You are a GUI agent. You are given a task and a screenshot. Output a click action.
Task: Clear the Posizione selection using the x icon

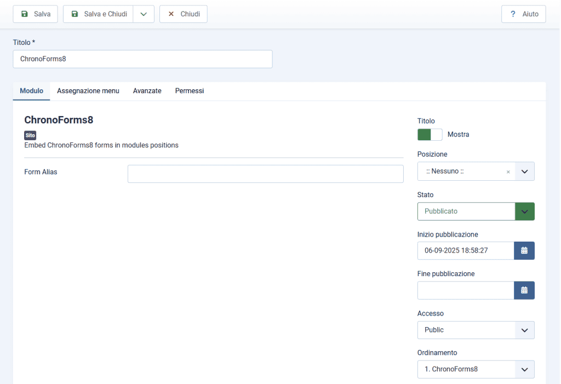(508, 171)
